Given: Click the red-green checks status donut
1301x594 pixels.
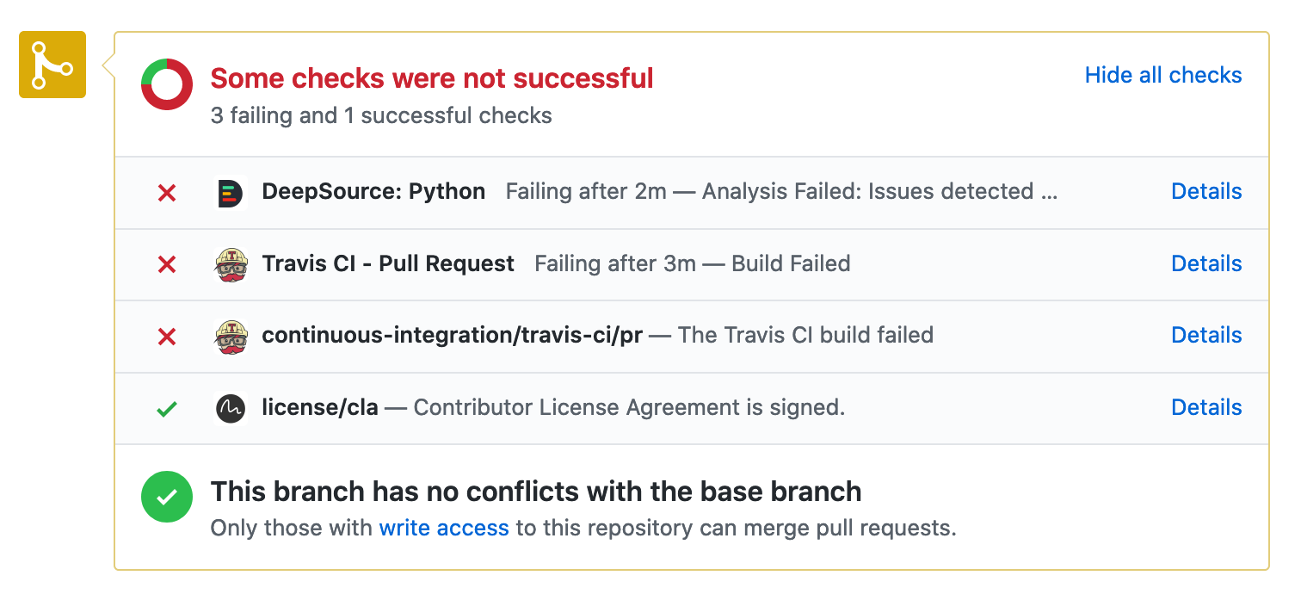Looking at the screenshot, I should [167, 84].
